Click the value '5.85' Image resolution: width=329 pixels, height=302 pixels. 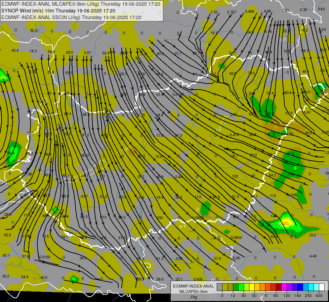point(237,258)
